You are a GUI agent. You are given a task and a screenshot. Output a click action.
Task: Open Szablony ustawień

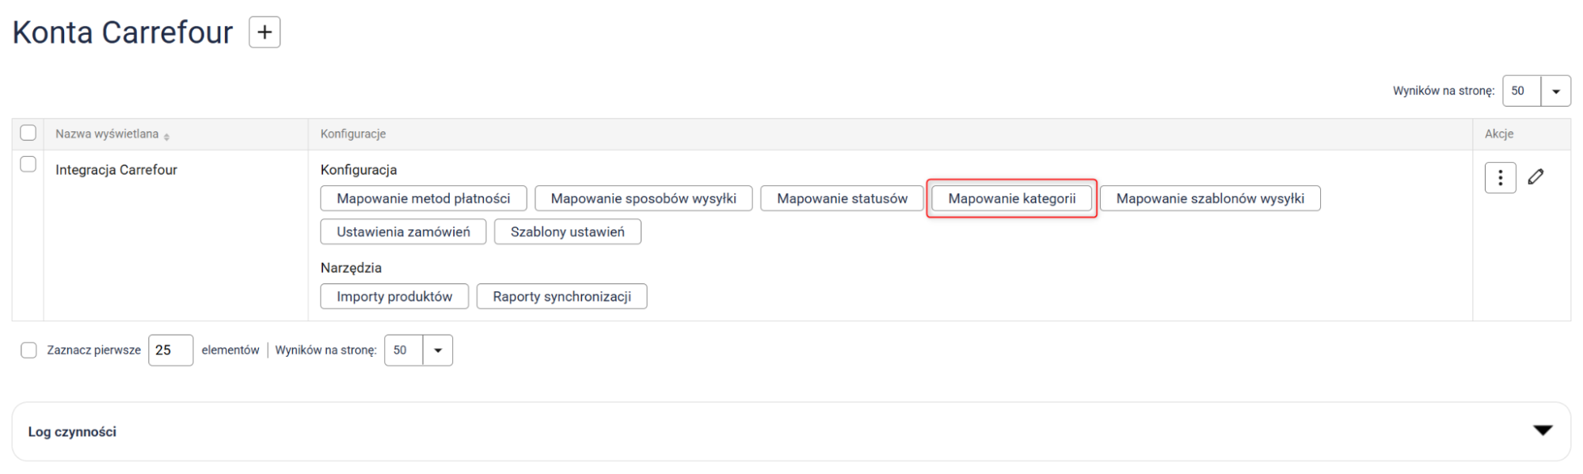(567, 232)
